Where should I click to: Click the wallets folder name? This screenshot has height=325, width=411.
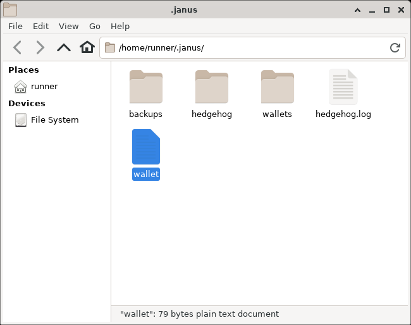point(278,114)
